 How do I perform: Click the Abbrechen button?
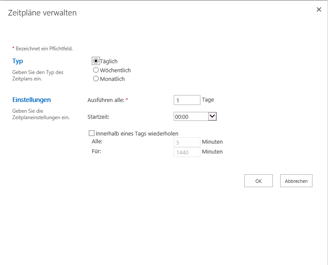[x=296, y=181]
